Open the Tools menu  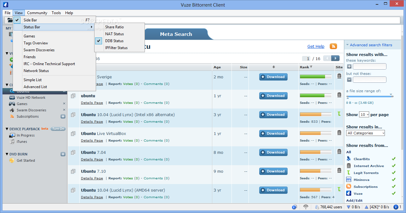(56, 13)
